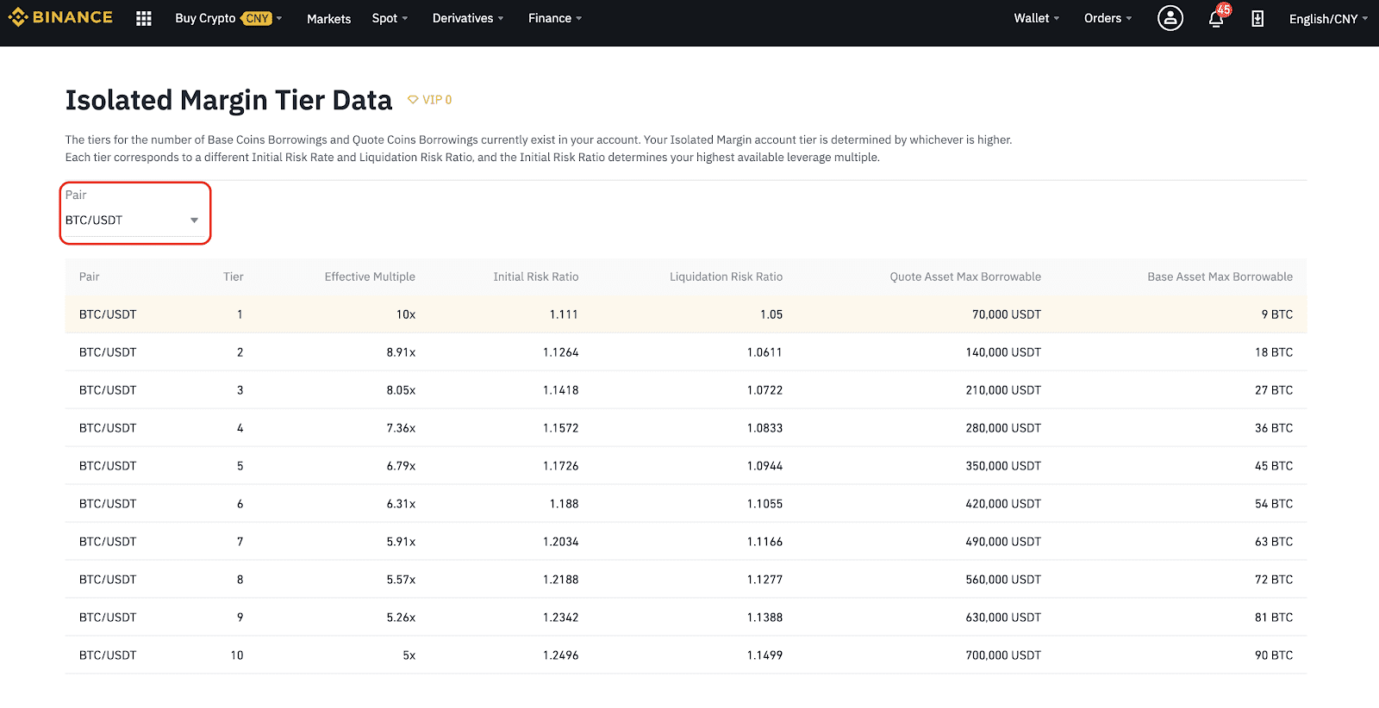The width and height of the screenshot is (1379, 708).
Task: Click the Liquidation Risk Ratio column header
Action: point(727,276)
